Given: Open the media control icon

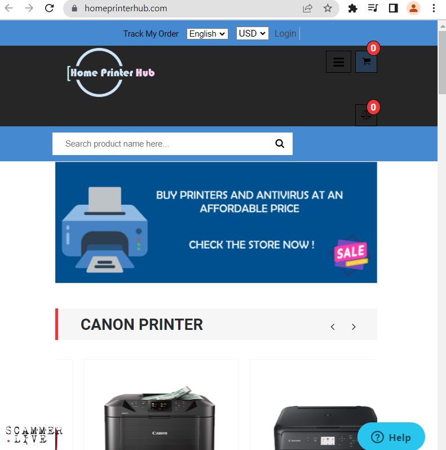Looking at the screenshot, I should 373,8.
